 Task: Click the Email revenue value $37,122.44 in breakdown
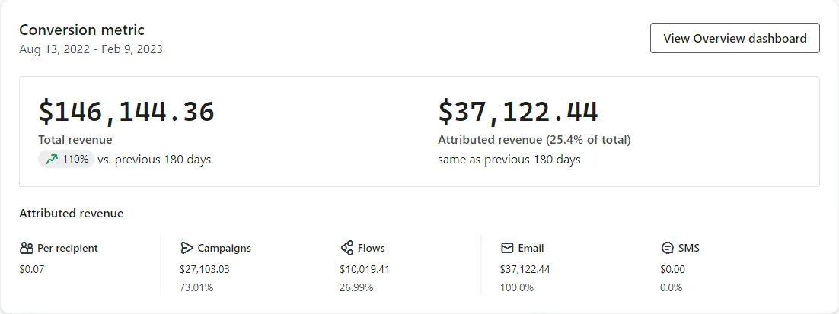click(525, 269)
